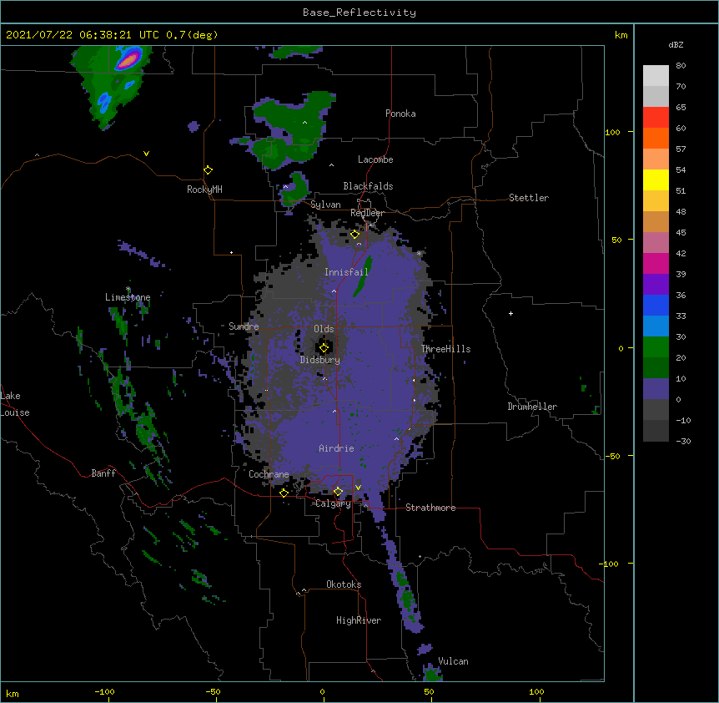Screen dimensions: 719x703
Task: Click the yellow v marker northeast of Calgary
Action: tap(358, 488)
